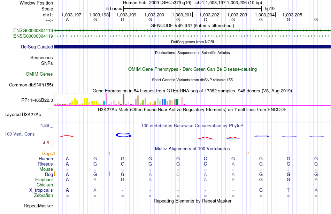The height and width of the screenshot is (214, 331).
Task: Click the H3K27Ac Mark ENCODE track title
Action: 192,110
